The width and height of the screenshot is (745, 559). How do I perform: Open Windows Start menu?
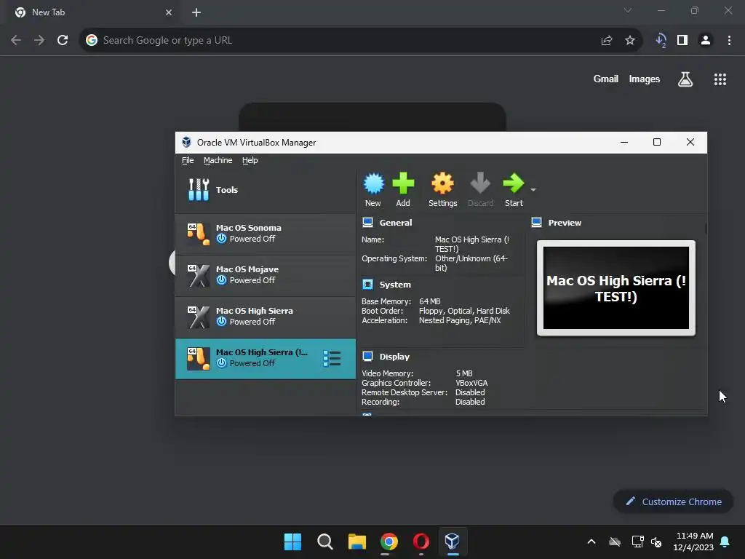point(292,542)
